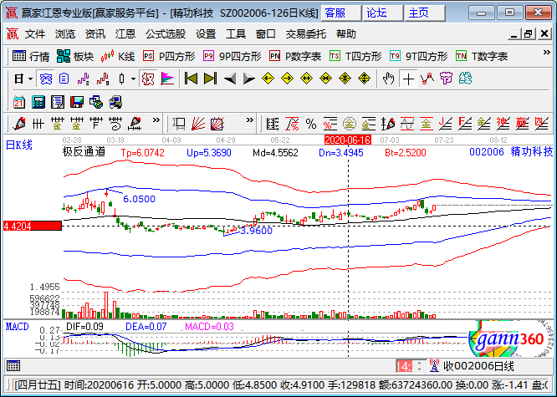Click the 主页 homepage button

pyautogui.click(x=425, y=13)
